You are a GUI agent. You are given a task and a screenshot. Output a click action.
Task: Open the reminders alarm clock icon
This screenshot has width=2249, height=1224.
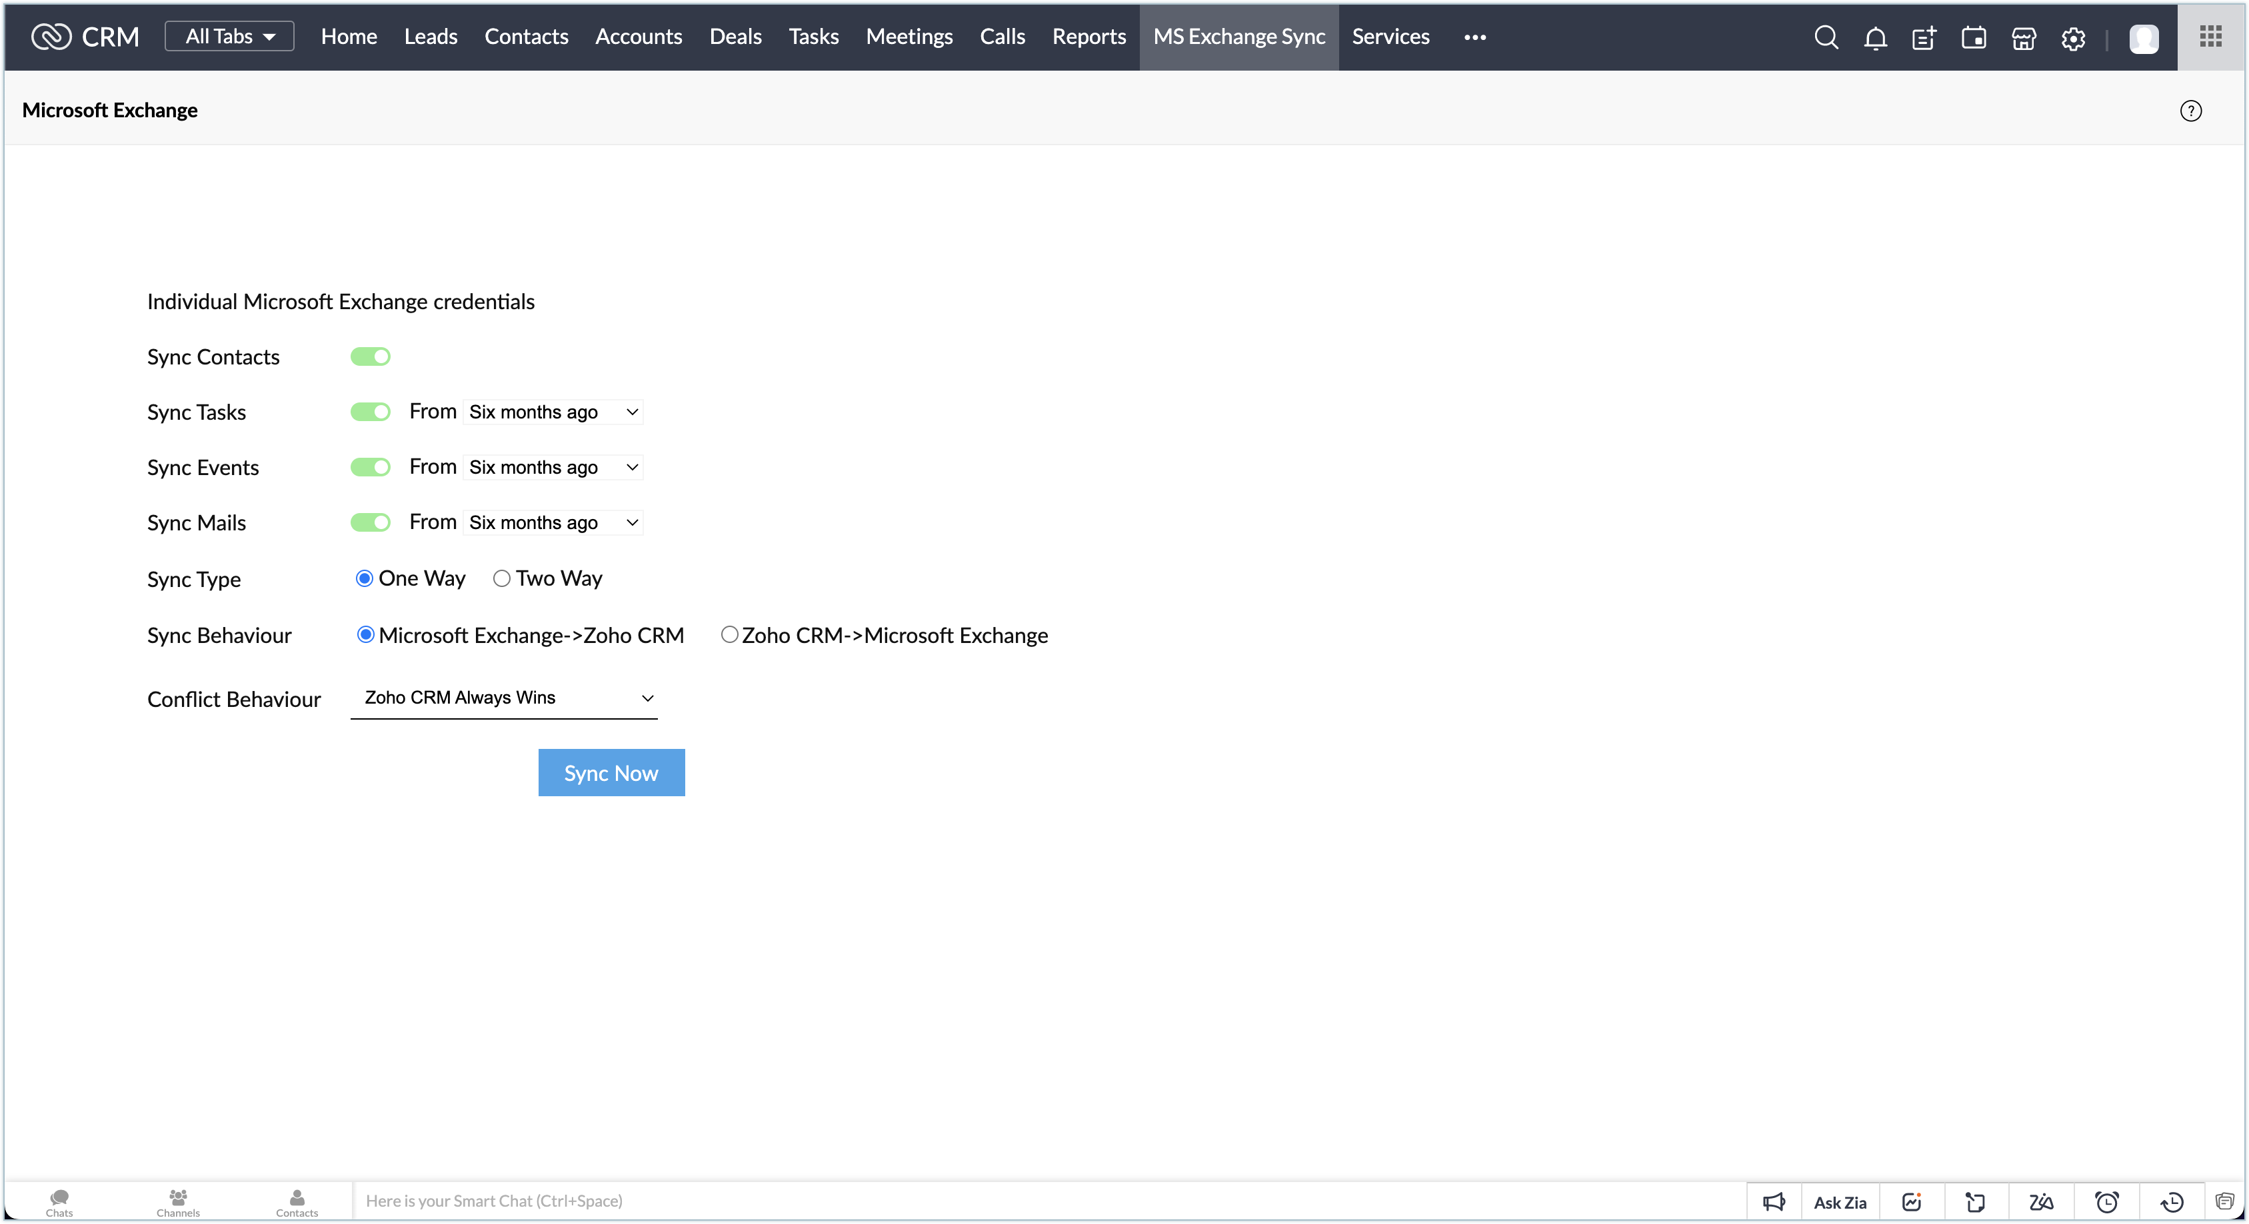(x=2106, y=1201)
